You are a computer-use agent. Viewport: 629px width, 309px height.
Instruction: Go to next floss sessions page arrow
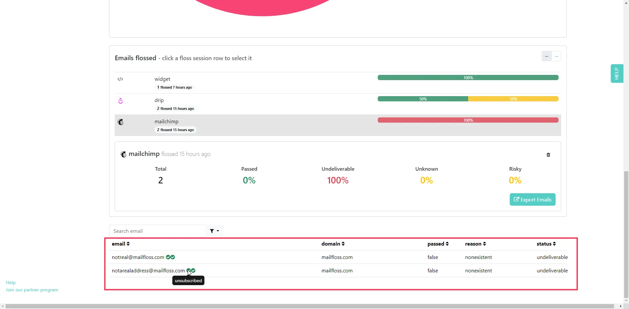click(x=556, y=56)
